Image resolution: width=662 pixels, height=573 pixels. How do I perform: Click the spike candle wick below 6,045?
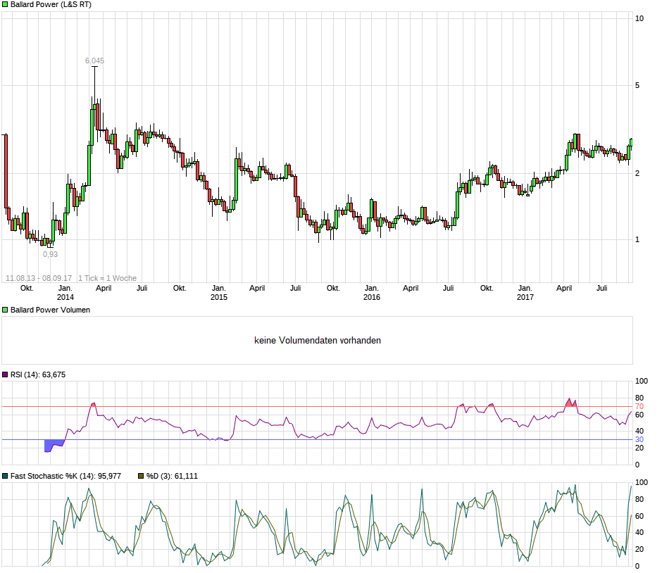tap(95, 84)
